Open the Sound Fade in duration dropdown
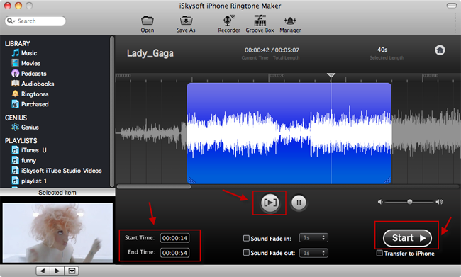 coord(313,237)
